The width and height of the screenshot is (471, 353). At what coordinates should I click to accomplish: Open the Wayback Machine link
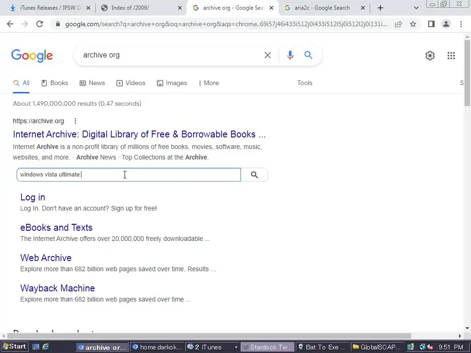[x=57, y=288]
